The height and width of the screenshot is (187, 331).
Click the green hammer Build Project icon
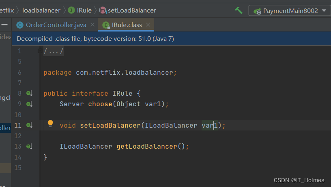239,10
